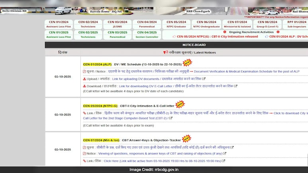Click the pointing-hand icon before CEN 05/2024 NTPC(G)

169,37
